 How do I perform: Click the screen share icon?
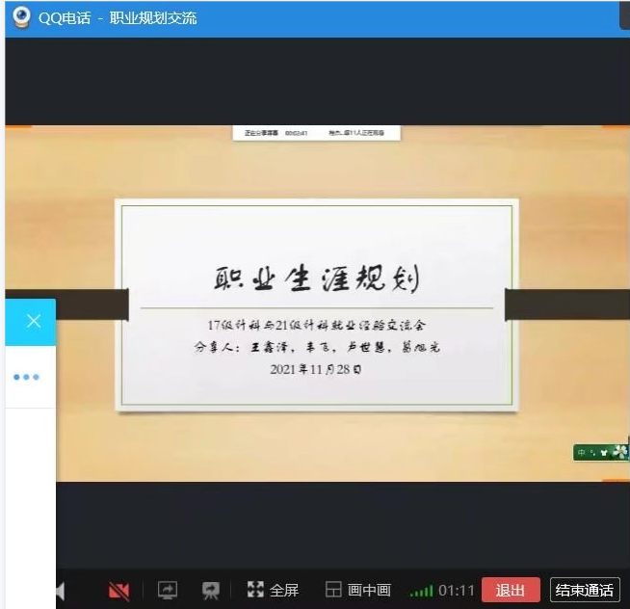(x=168, y=590)
